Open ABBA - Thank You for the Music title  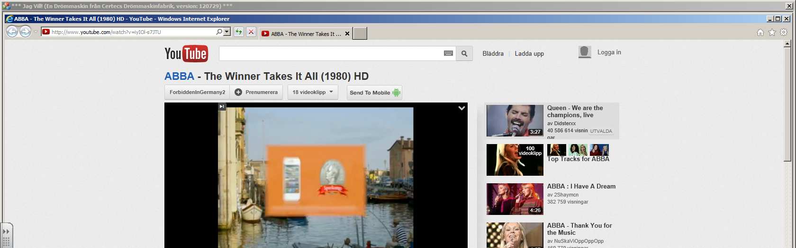click(x=579, y=229)
